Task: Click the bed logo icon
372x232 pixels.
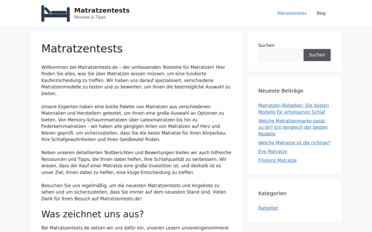Action: 56,14
